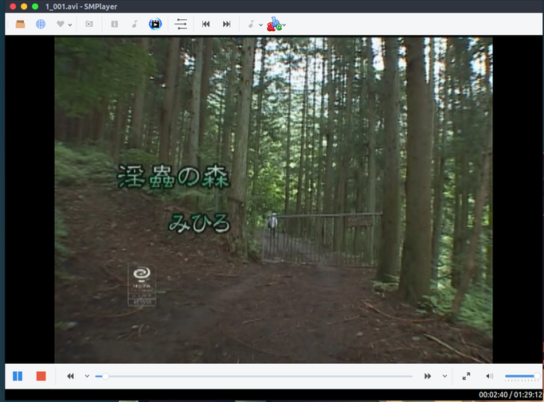The width and height of the screenshot is (544, 402).
Task: Skip to the previous playlist item
Action: pos(205,24)
